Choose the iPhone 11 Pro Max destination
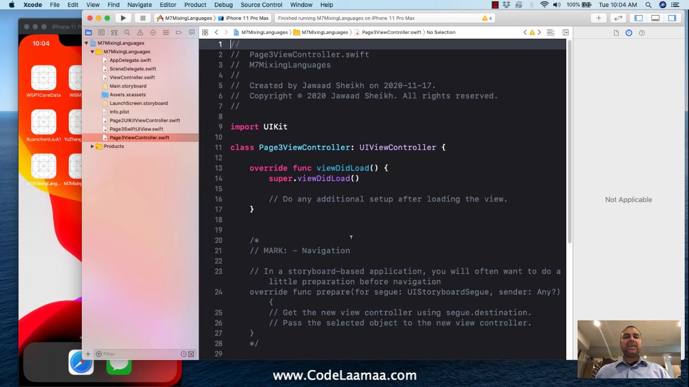 [x=243, y=18]
